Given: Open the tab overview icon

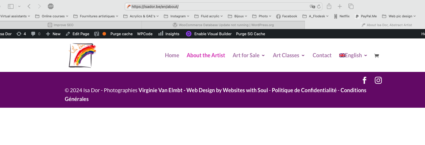Looking at the screenshot, I should (x=351, y=6).
